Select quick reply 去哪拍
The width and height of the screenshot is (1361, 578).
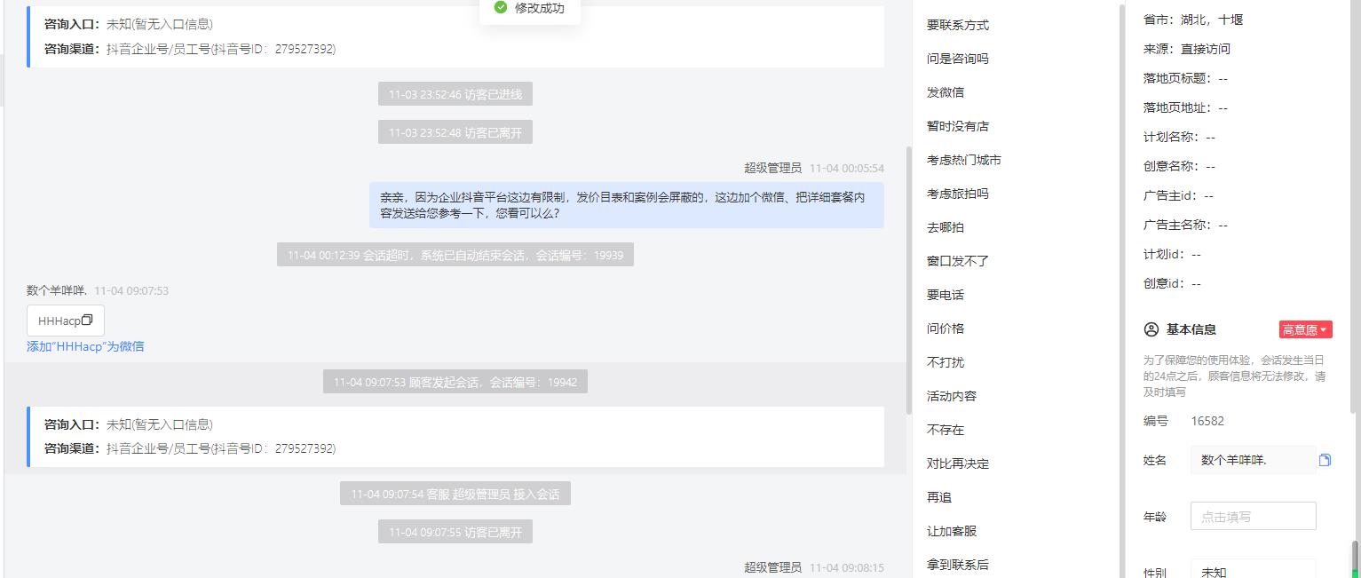point(945,227)
